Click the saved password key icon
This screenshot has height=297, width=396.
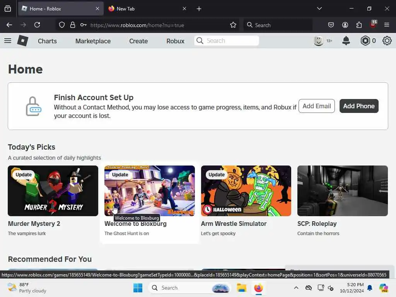tap(84, 25)
